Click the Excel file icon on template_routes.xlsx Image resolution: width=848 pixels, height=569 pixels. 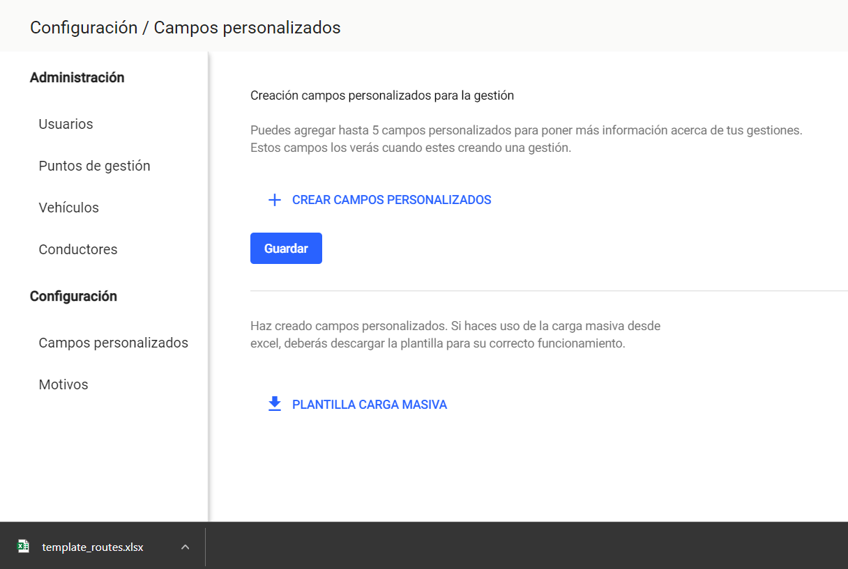click(22, 547)
